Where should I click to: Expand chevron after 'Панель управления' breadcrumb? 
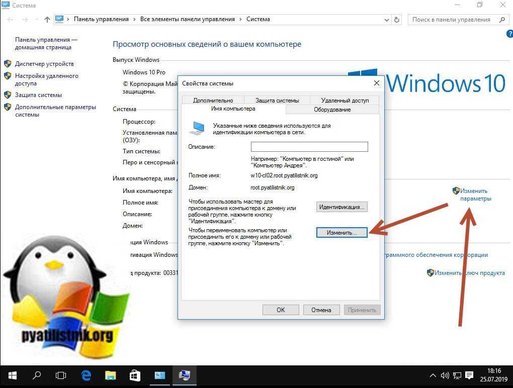coord(134,20)
